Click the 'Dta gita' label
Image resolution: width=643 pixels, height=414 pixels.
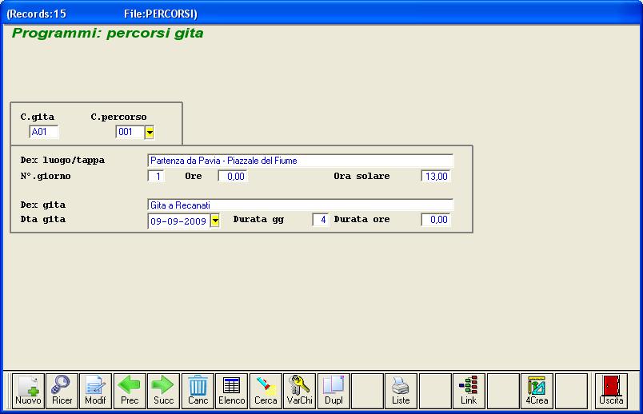(x=43, y=219)
